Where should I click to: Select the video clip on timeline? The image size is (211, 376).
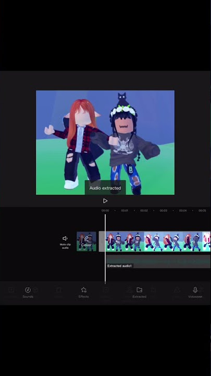[158, 241]
